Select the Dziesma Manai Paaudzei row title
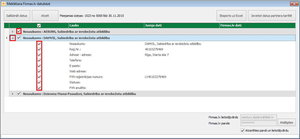The width and height of the screenshot is (300, 139). click(x=79, y=94)
